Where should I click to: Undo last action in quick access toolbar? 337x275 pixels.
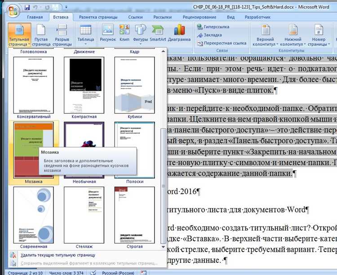click(x=35, y=8)
